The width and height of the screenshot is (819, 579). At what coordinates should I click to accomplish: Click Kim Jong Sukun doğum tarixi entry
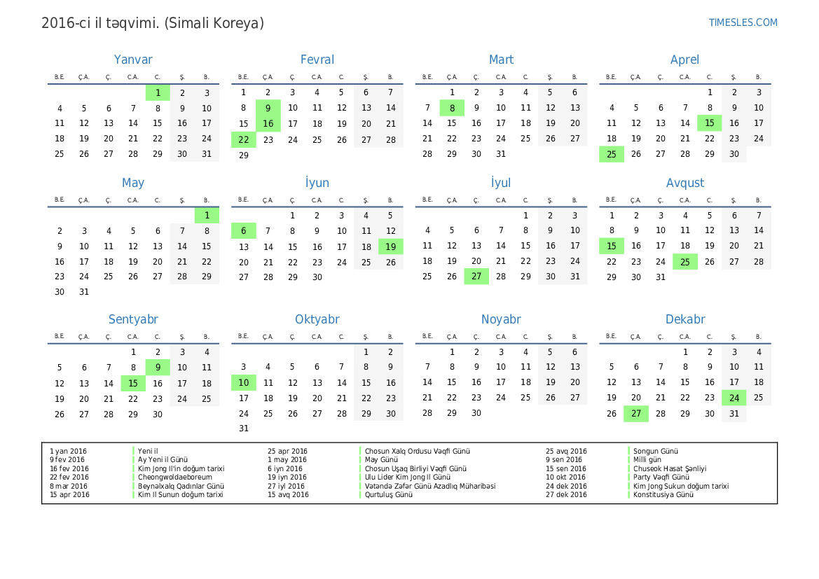[x=681, y=486]
